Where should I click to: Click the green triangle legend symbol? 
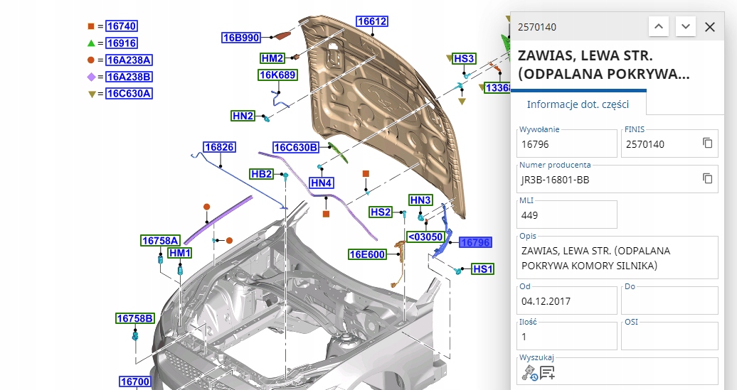[x=91, y=43]
